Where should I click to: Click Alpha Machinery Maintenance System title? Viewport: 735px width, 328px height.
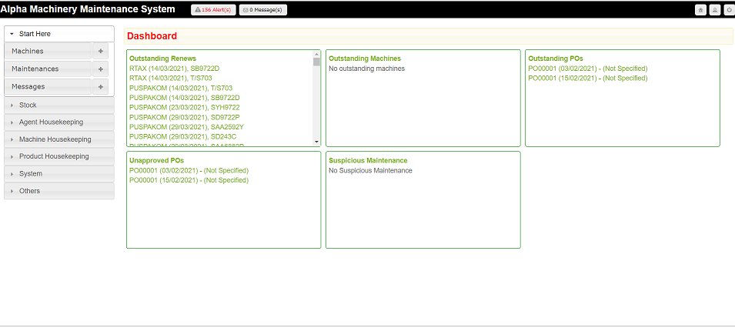(x=88, y=9)
